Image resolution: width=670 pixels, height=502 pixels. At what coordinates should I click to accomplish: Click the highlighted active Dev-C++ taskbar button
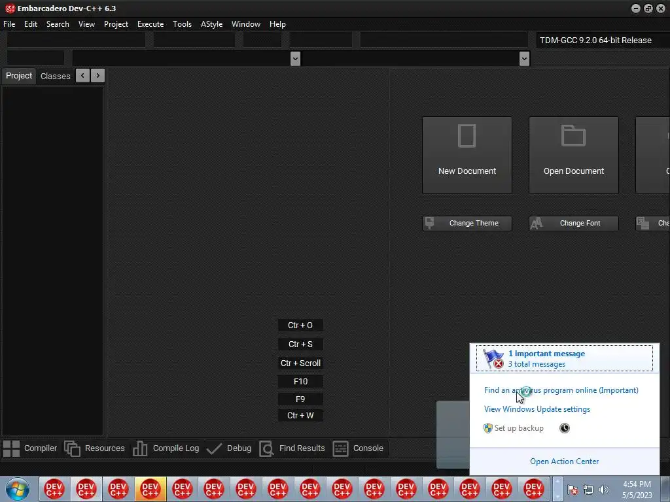point(150,489)
